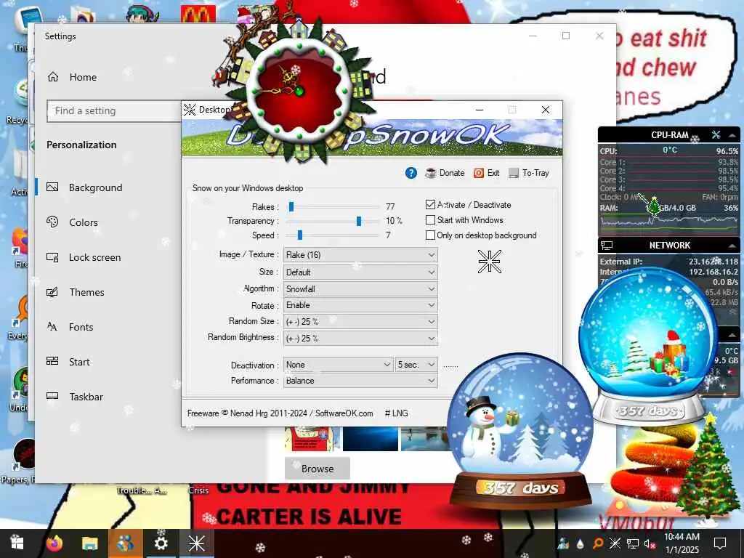This screenshot has height=558, width=744.
Task: Click the Home house icon in Settings
Action: pyautogui.click(x=53, y=76)
